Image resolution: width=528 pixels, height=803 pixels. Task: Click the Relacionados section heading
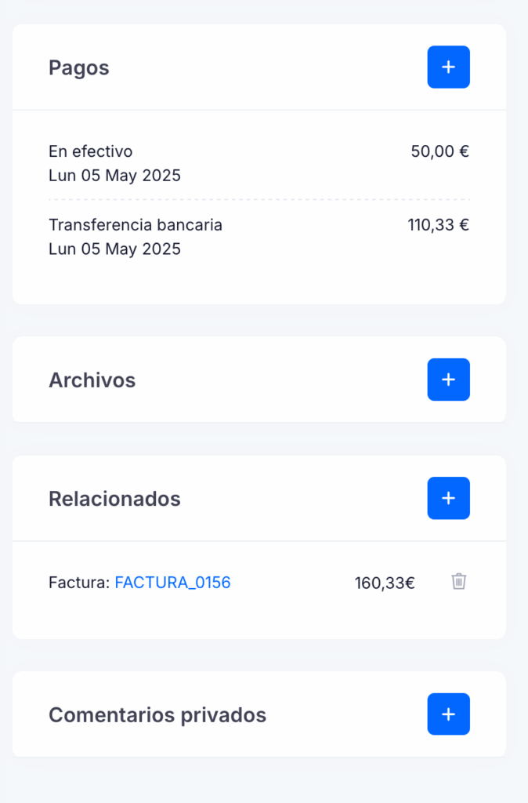pyautogui.click(x=114, y=499)
